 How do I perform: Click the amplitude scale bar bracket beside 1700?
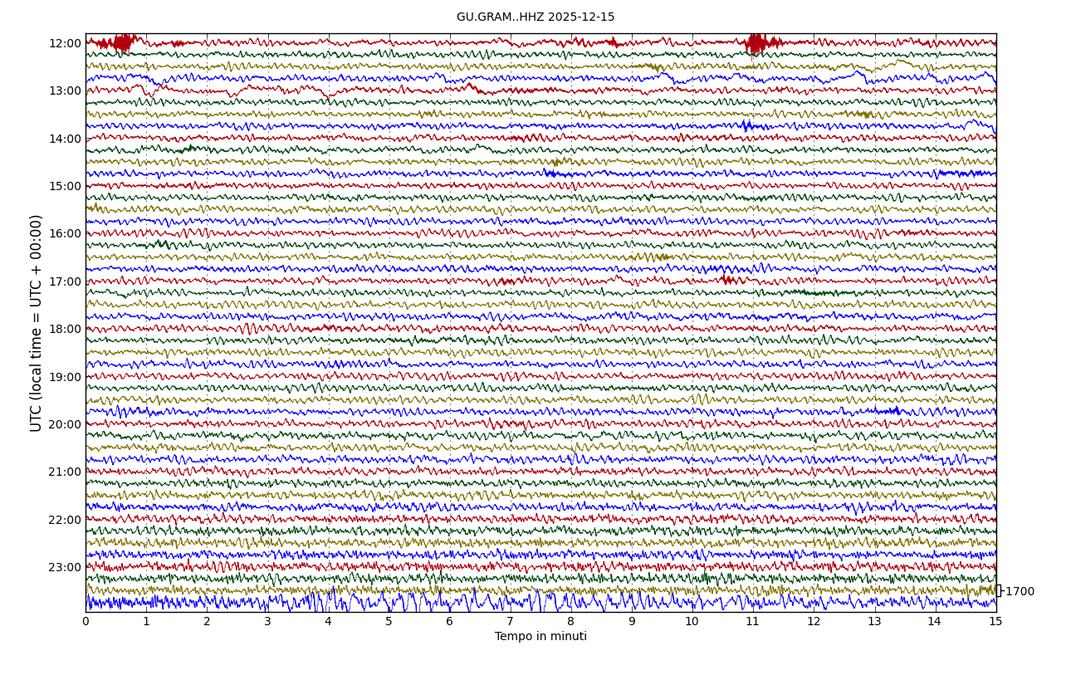(x=998, y=590)
